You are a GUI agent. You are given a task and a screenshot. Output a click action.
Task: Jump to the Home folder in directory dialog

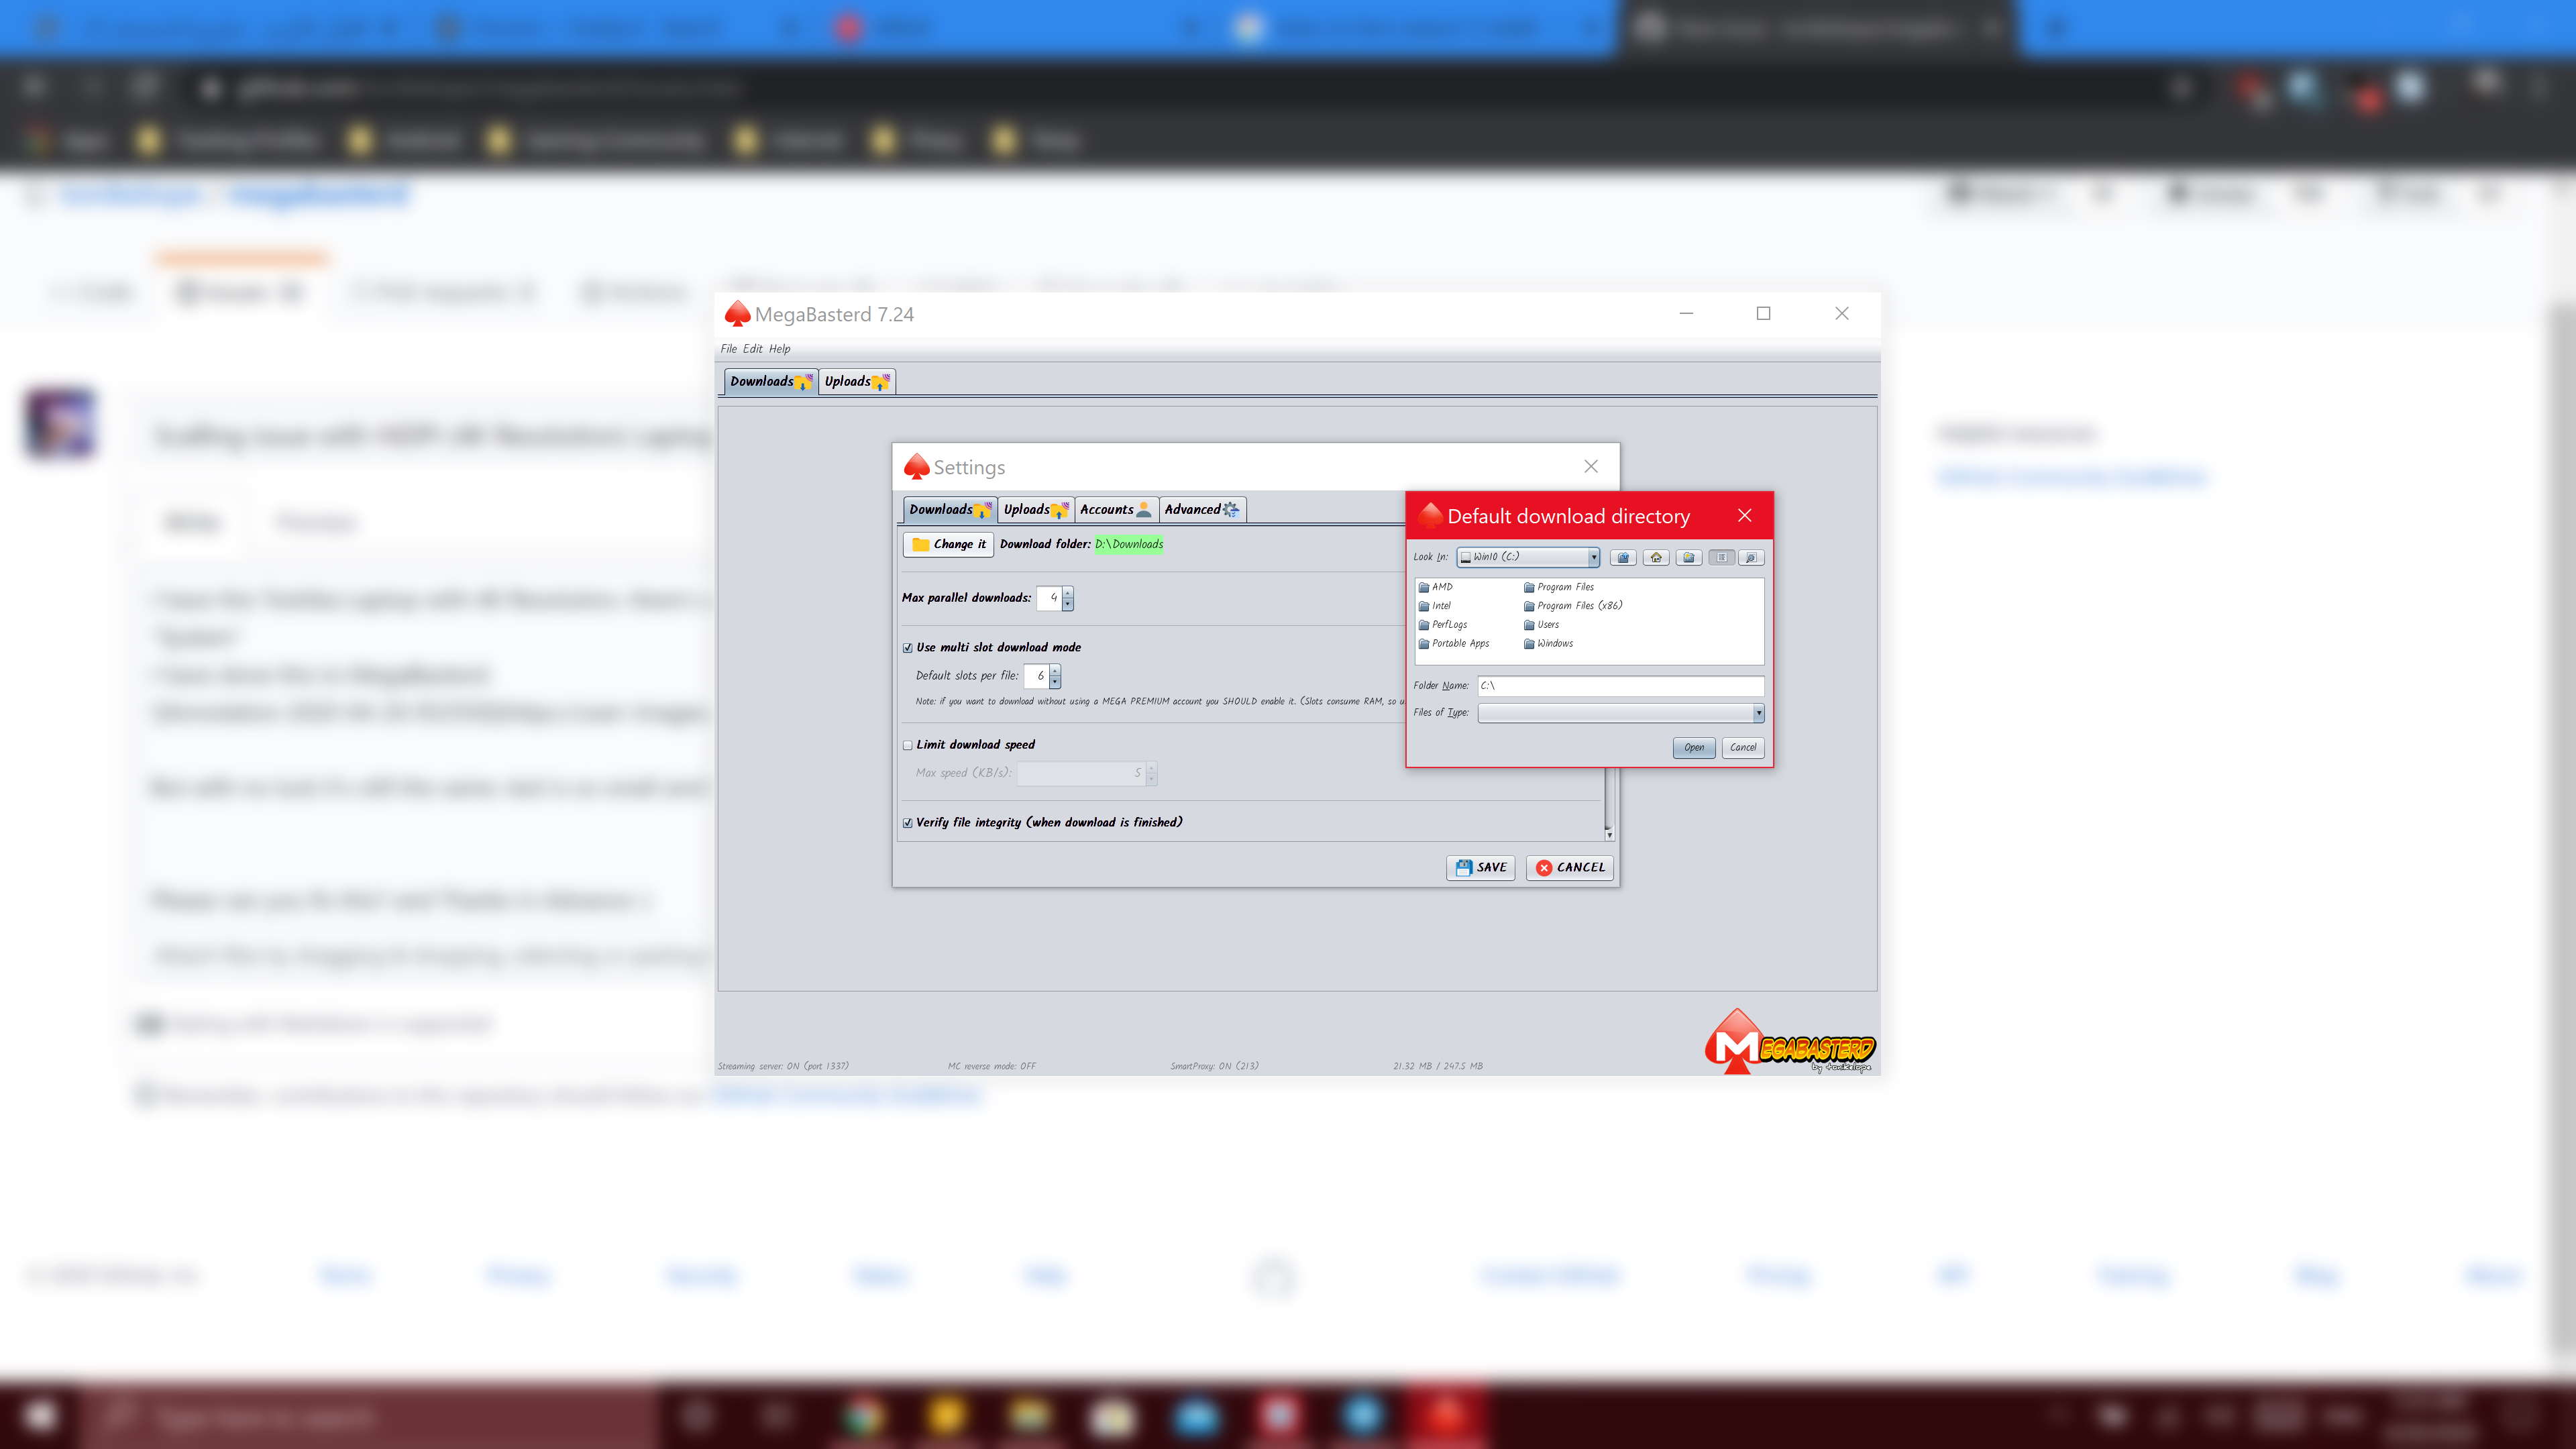coord(1656,557)
